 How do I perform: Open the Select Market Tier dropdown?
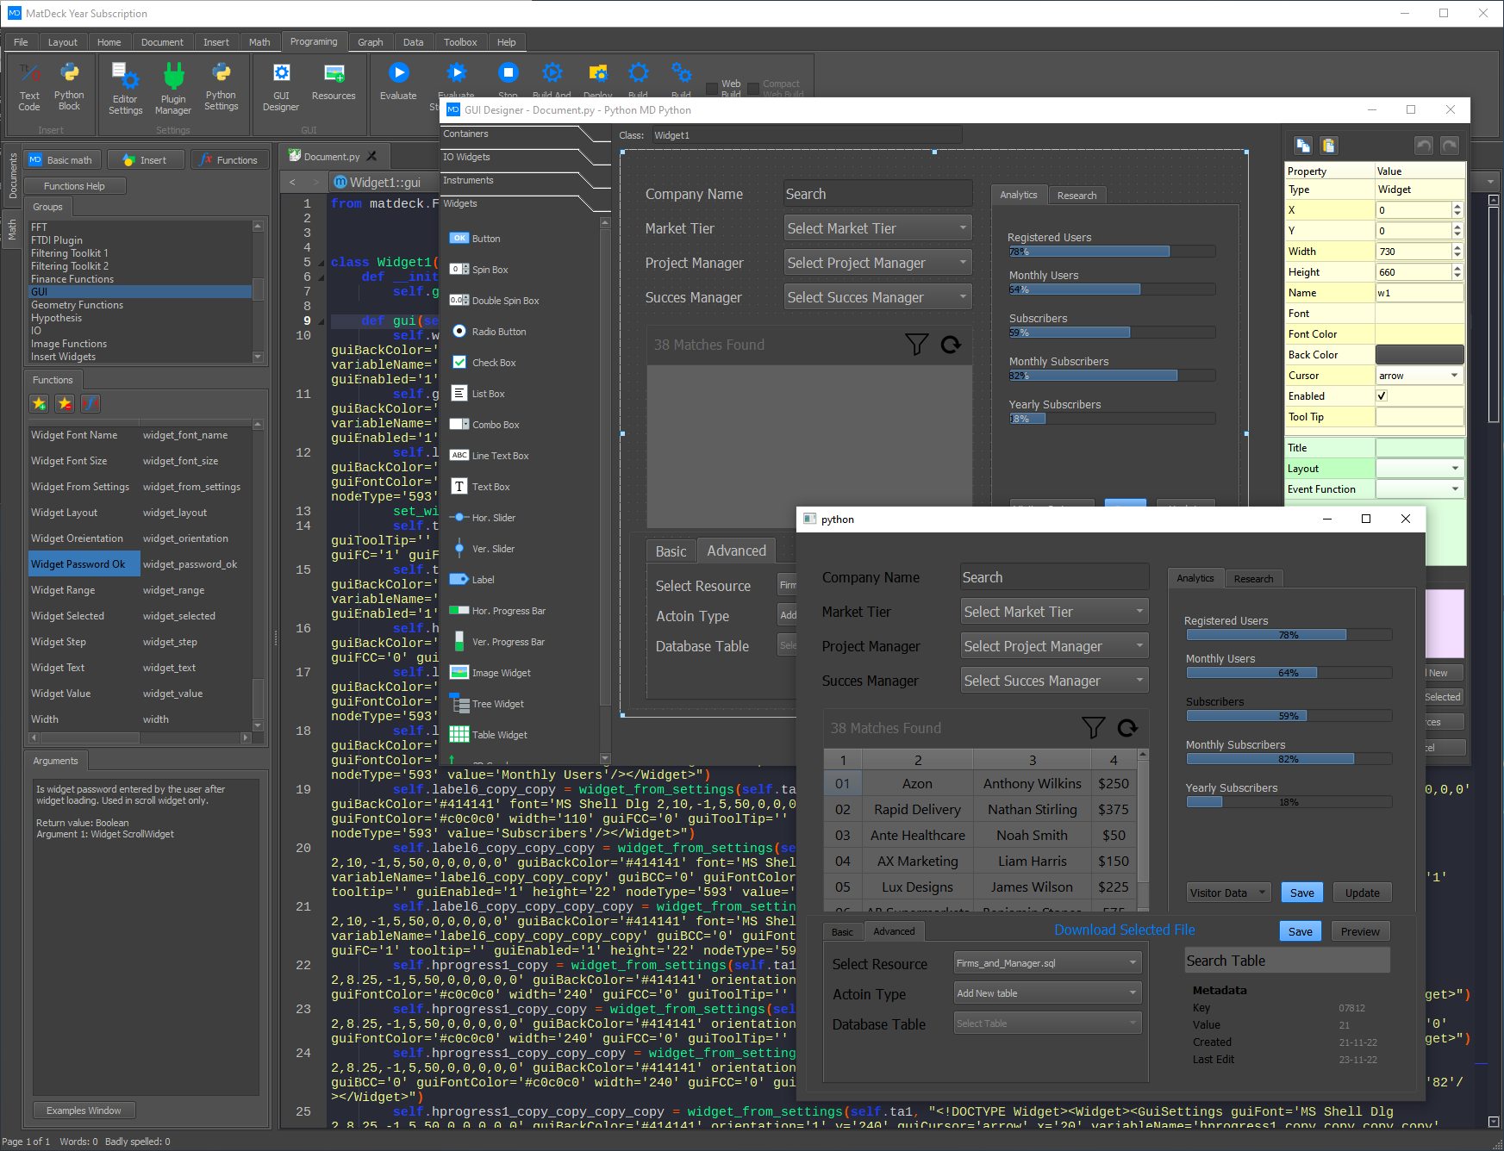click(1053, 611)
